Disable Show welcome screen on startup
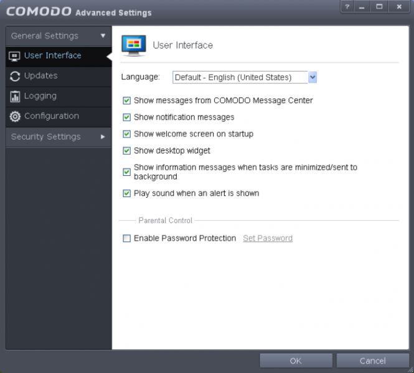This screenshot has width=414, height=373. point(127,134)
